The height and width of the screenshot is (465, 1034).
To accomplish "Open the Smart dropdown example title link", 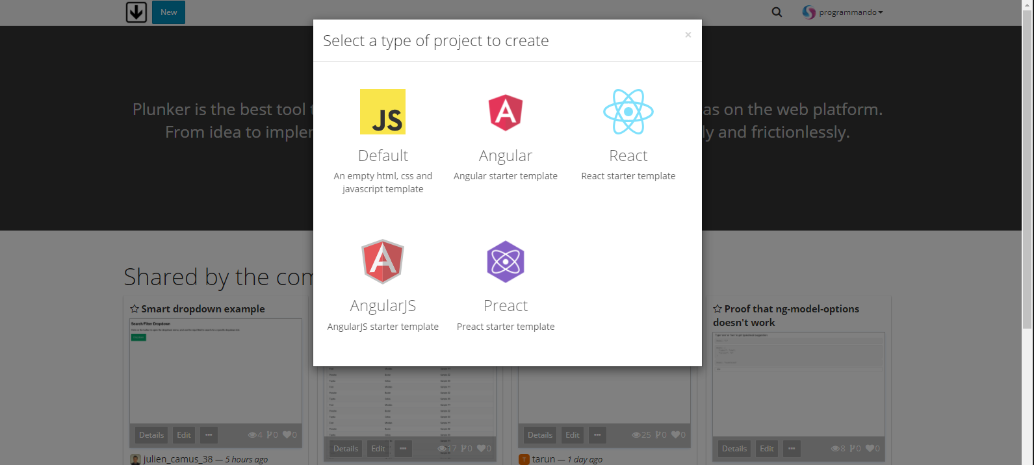I will (x=203, y=309).
